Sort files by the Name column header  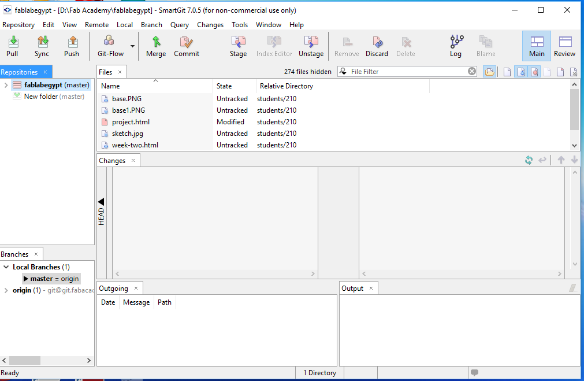click(155, 86)
